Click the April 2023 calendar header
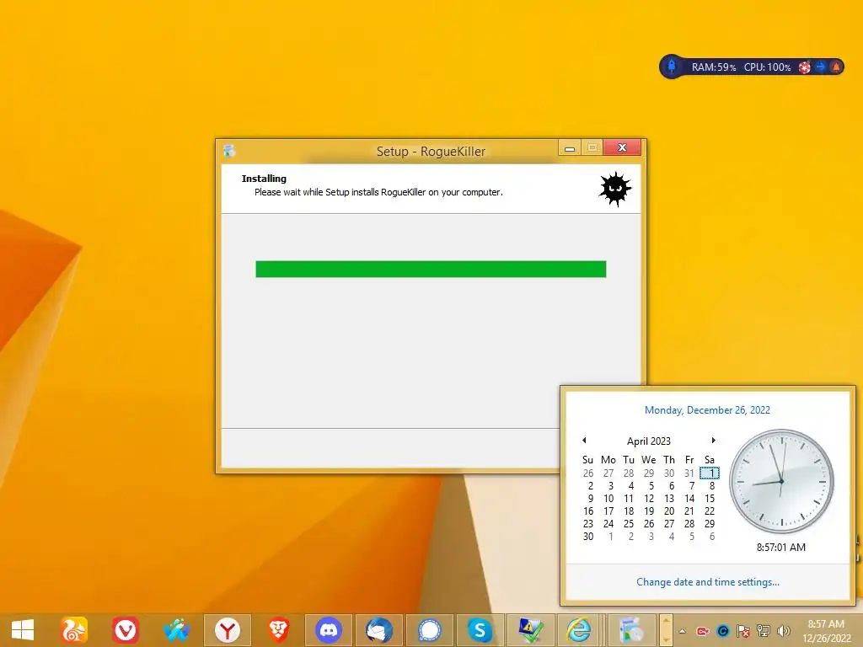863x647 pixels. click(x=649, y=441)
